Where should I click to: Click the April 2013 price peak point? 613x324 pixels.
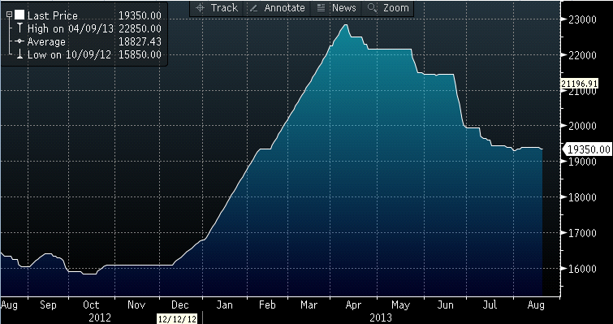pos(346,25)
